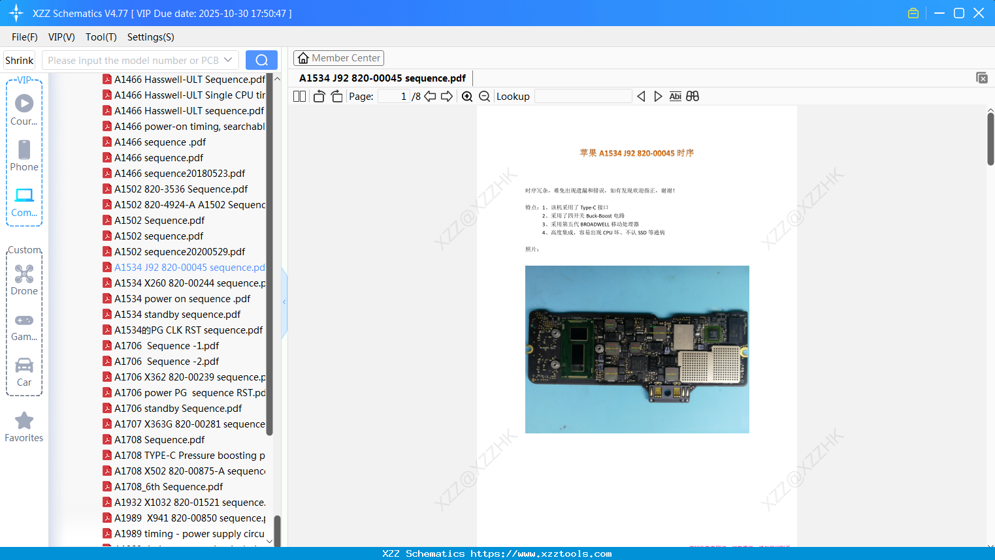
Task: Open A1708 TYPE-C Pressure boosting file
Action: point(184,456)
